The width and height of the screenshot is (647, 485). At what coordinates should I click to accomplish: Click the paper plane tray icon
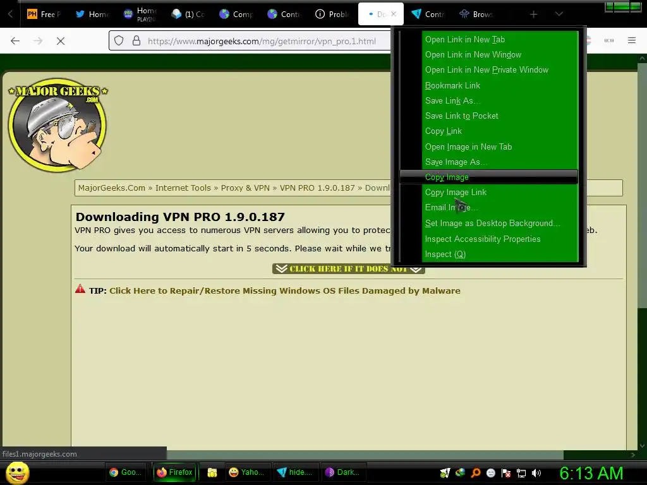445,473
